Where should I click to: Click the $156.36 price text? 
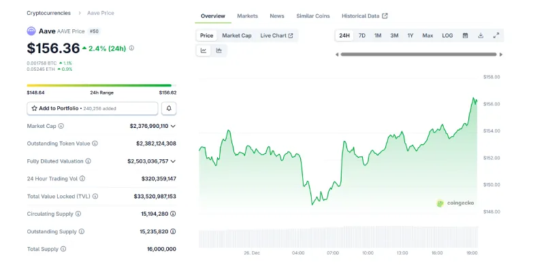pos(53,48)
